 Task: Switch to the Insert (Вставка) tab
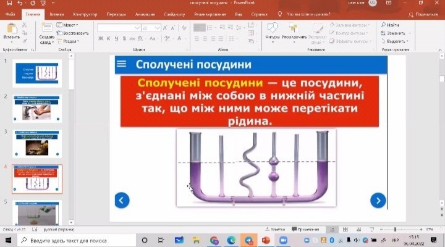click(x=56, y=14)
